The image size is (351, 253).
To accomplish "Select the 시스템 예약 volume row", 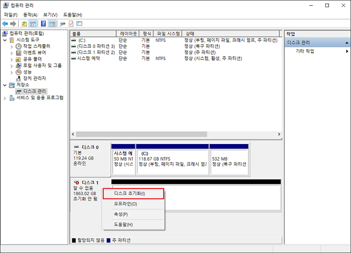I will coord(175,58).
